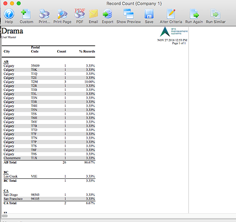The height and width of the screenshot is (222, 236).
Task: Open Alter Criteria pencil icon
Action: (x=171, y=14)
